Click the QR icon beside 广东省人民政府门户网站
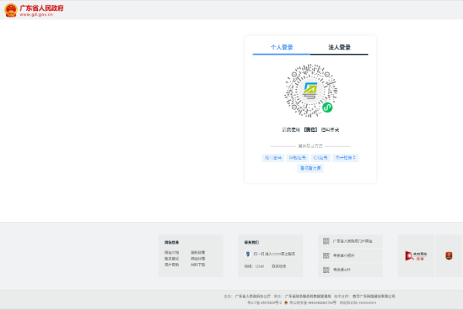 tap(326, 241)
